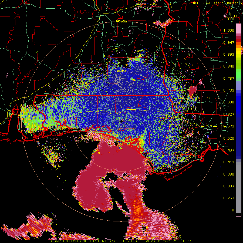Click the 50 NMI range ring label
The height and width of the screenshot is (243, 243).
coord(121,72)
